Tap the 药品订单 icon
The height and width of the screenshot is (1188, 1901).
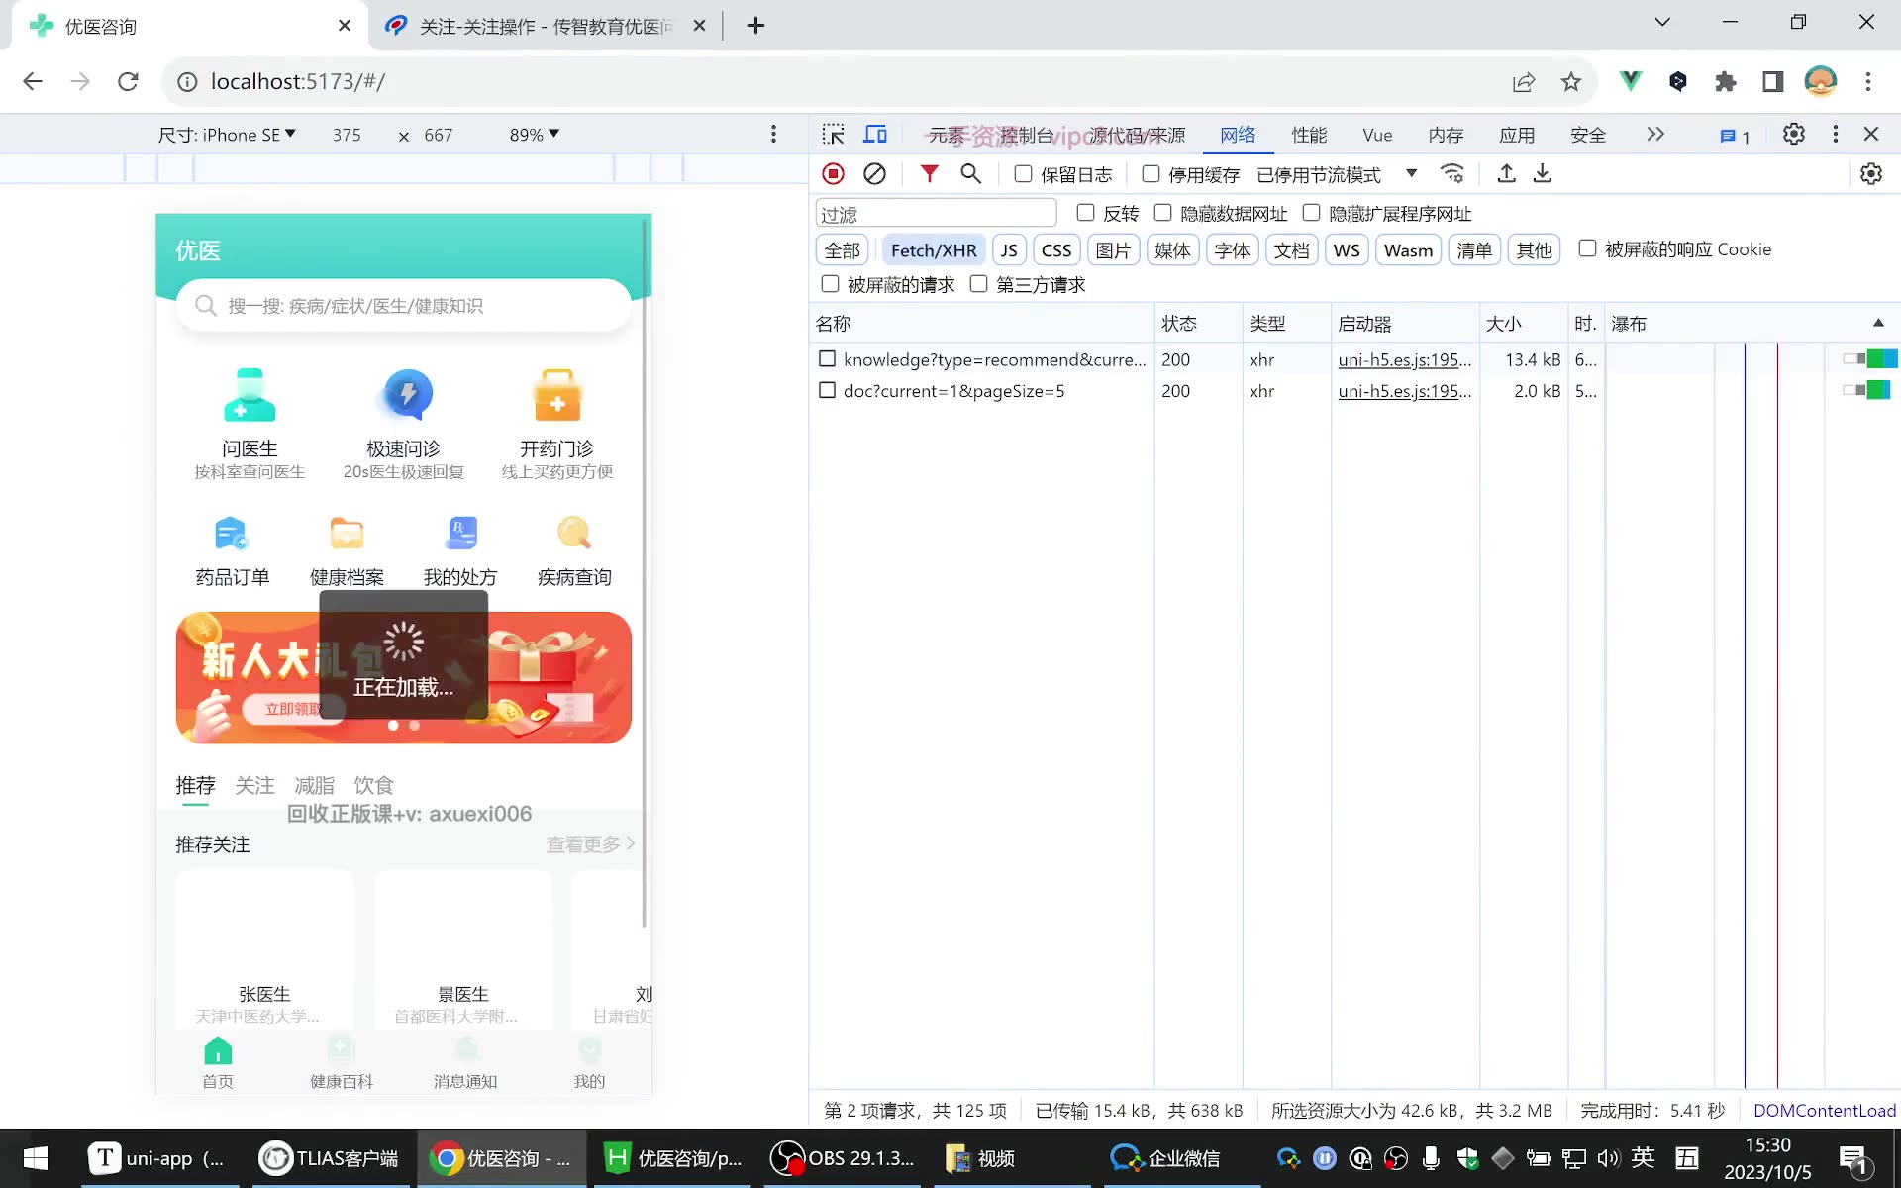[232, 534]
